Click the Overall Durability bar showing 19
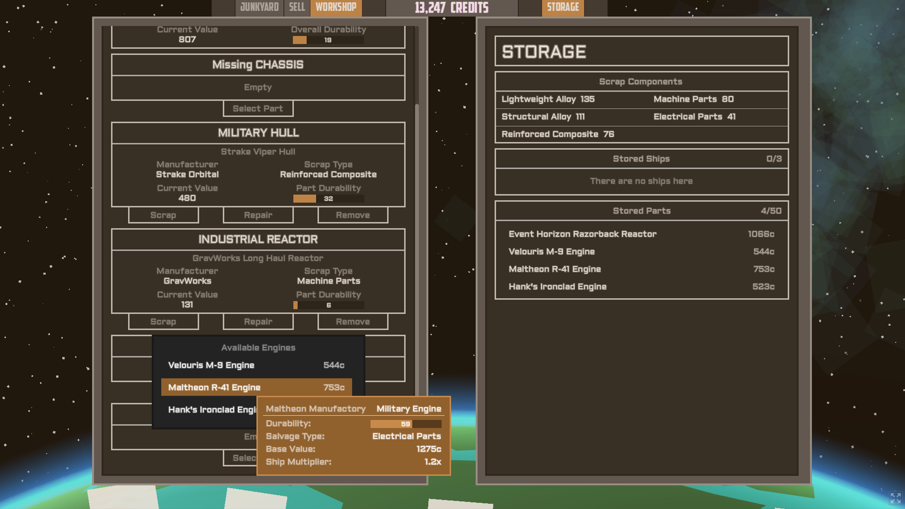The image size is (905, 509). (328, 40)
